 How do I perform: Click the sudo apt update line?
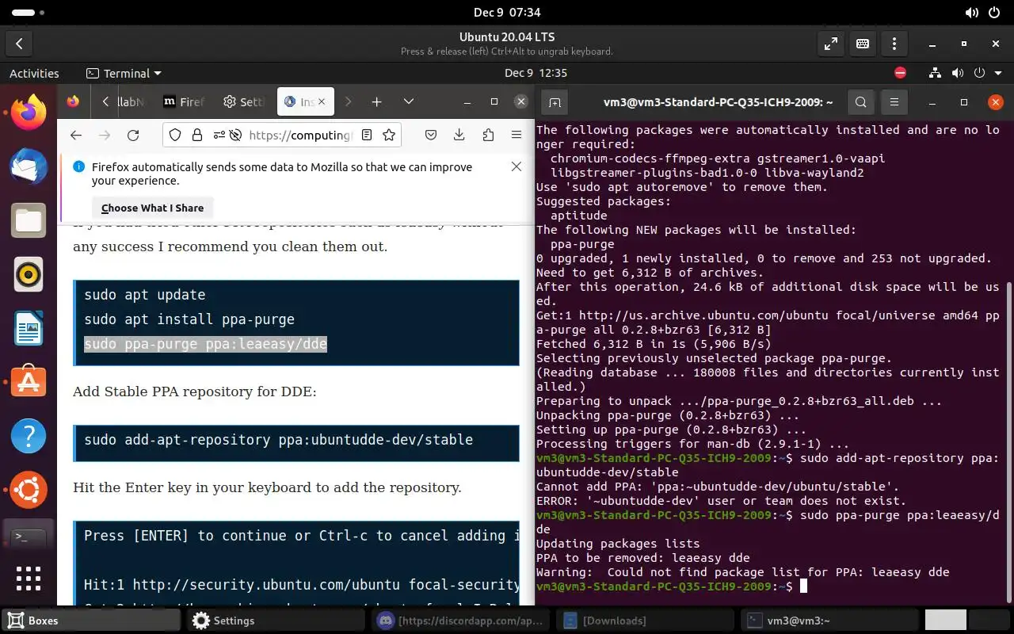(x=145, y=295)
